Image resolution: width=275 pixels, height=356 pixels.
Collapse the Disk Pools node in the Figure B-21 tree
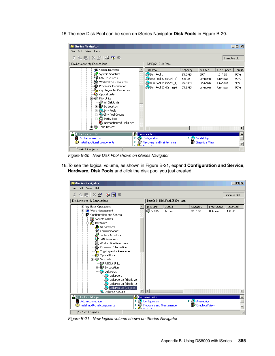pyautogui.click(x=97, y=272)
